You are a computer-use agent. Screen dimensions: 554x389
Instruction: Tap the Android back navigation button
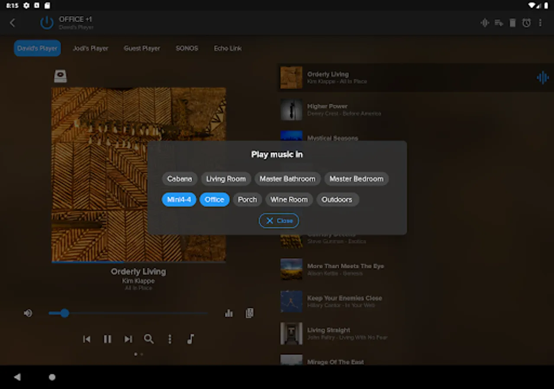[x=17, y=377]
